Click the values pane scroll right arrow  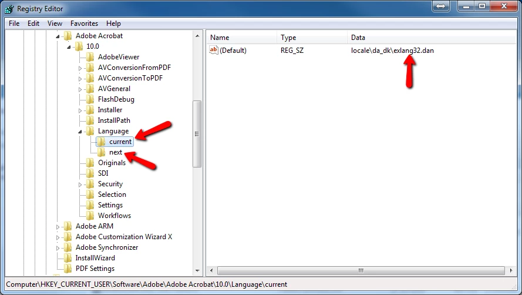(x=511, y=270)
